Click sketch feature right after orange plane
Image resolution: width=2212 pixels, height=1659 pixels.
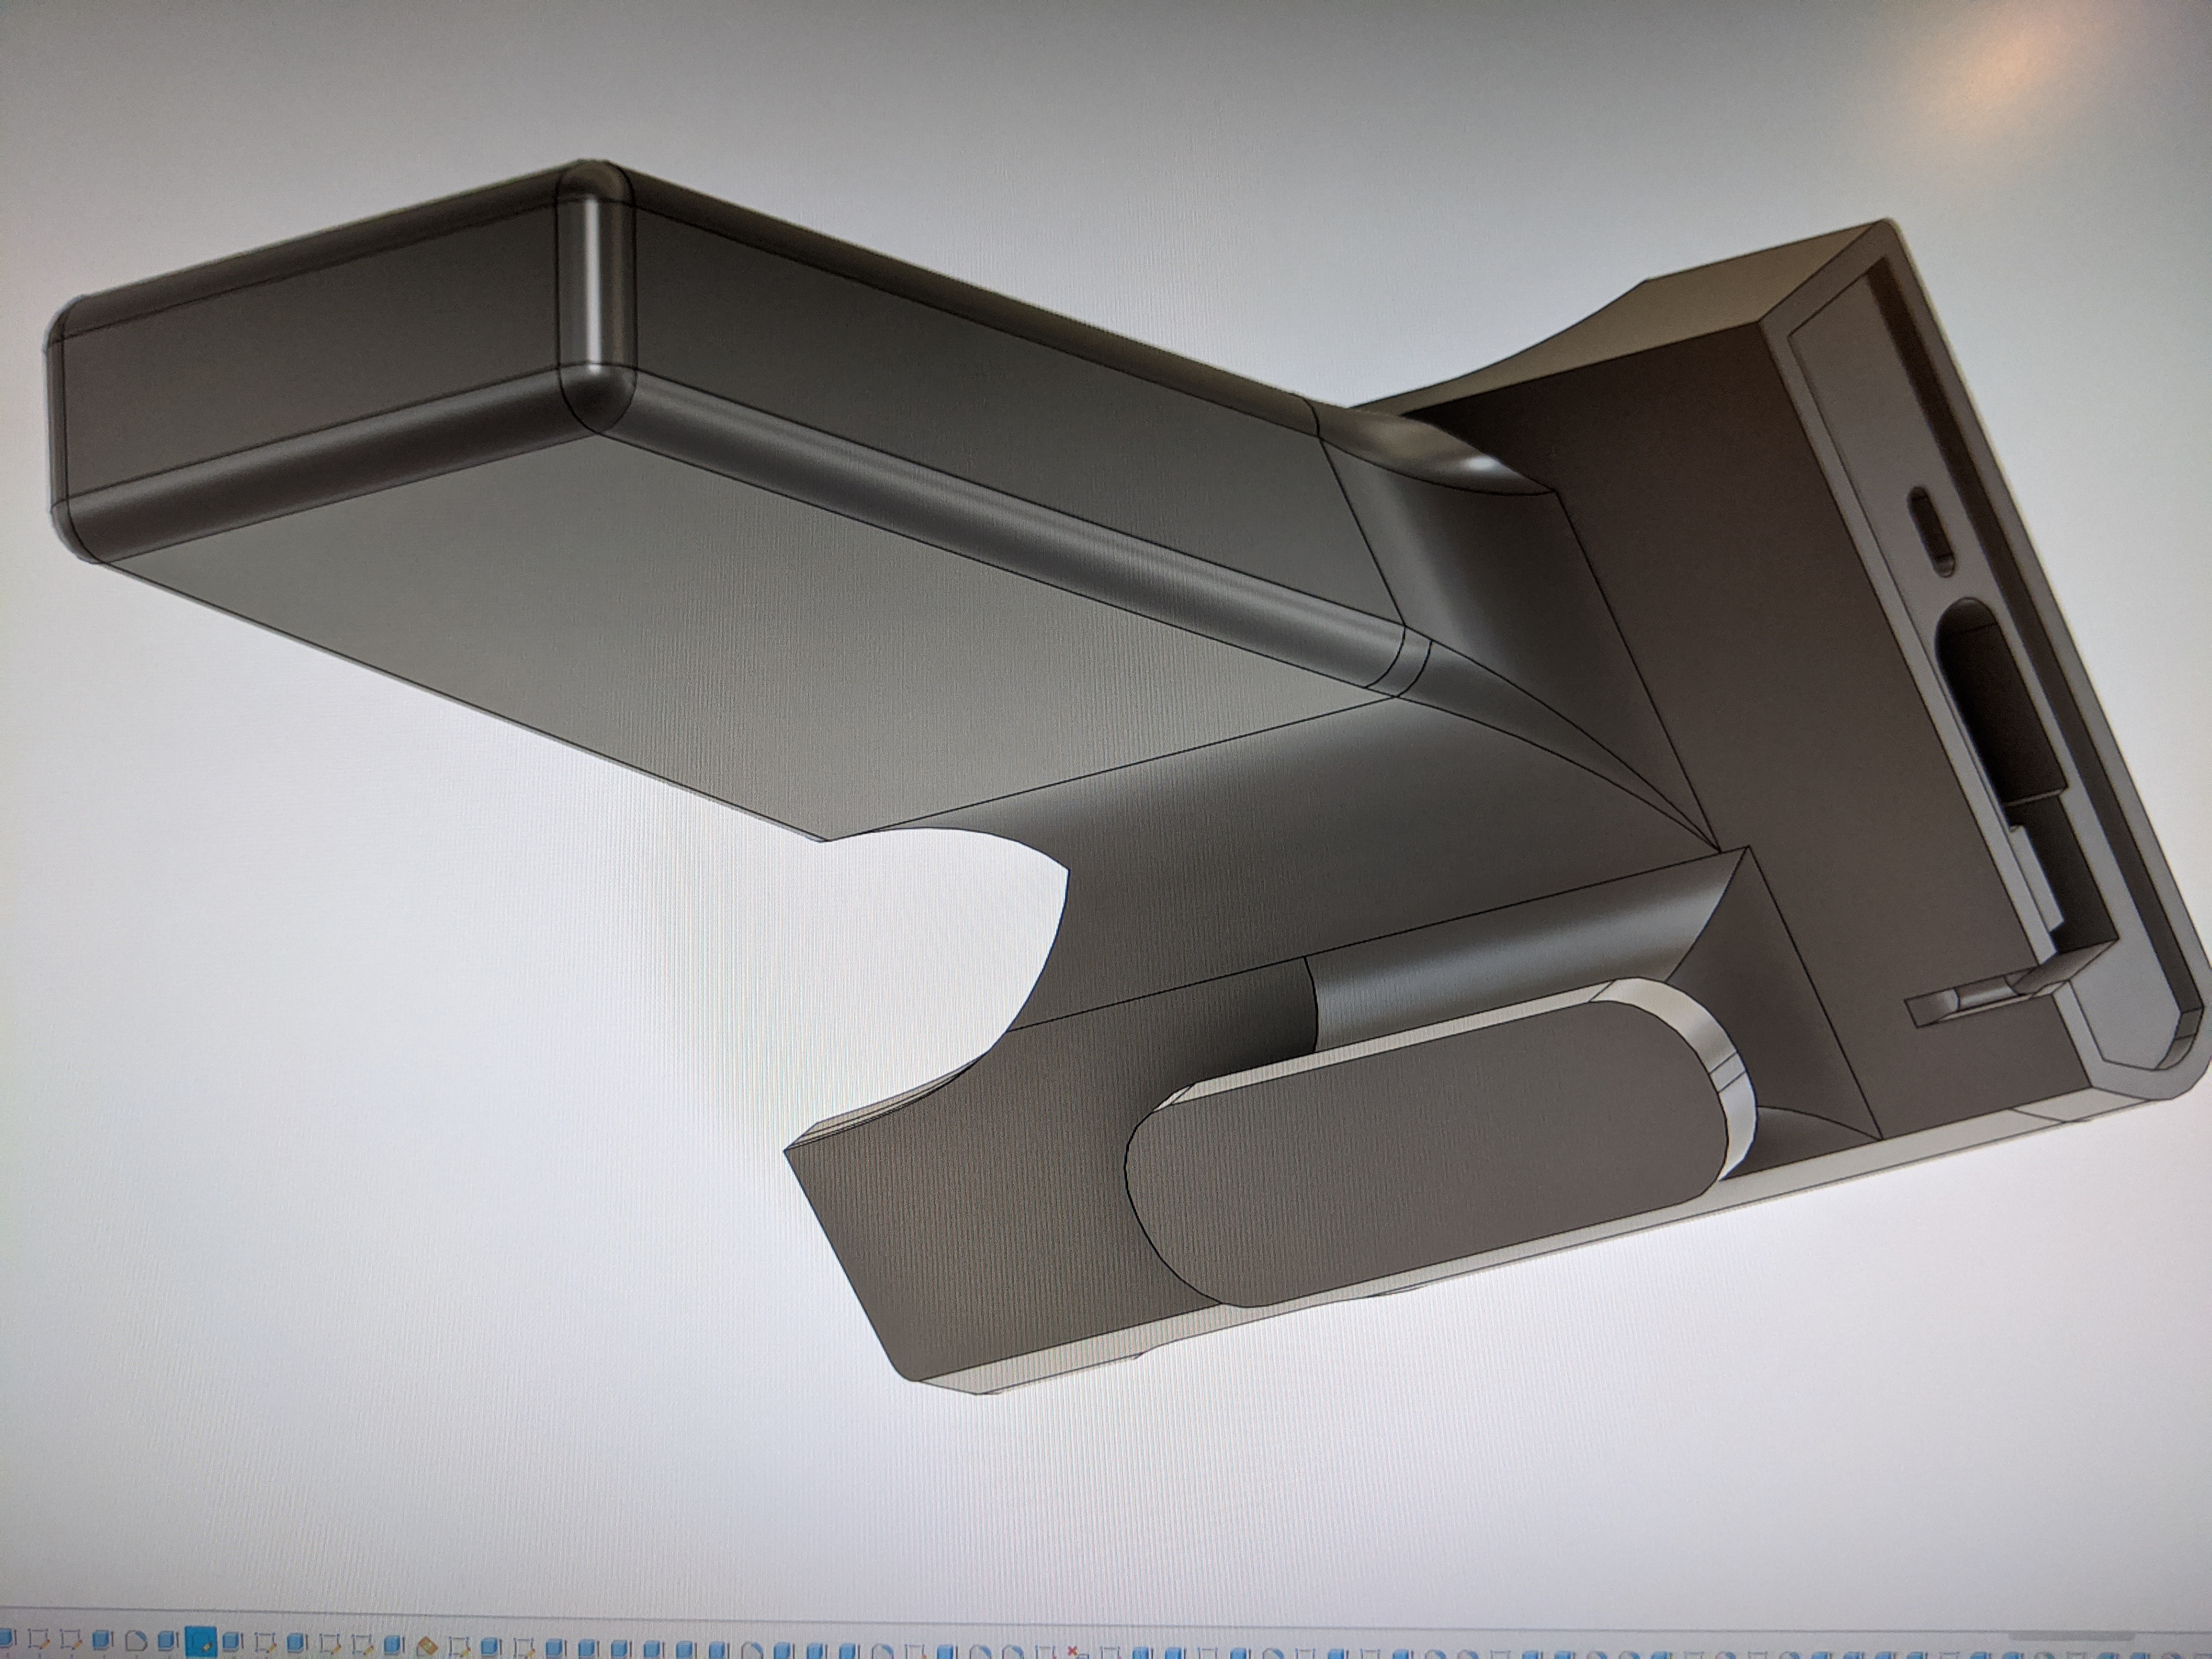click(459, 1645)
